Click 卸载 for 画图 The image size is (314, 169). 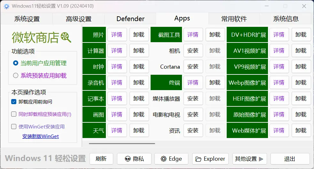point(139,115)
